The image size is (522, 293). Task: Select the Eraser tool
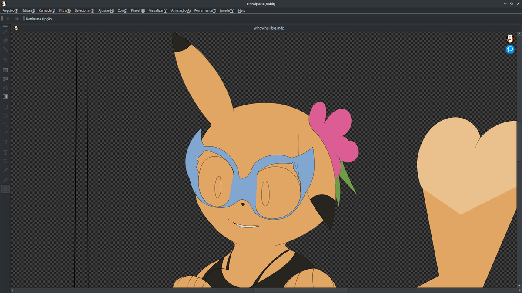click(5, 41)
